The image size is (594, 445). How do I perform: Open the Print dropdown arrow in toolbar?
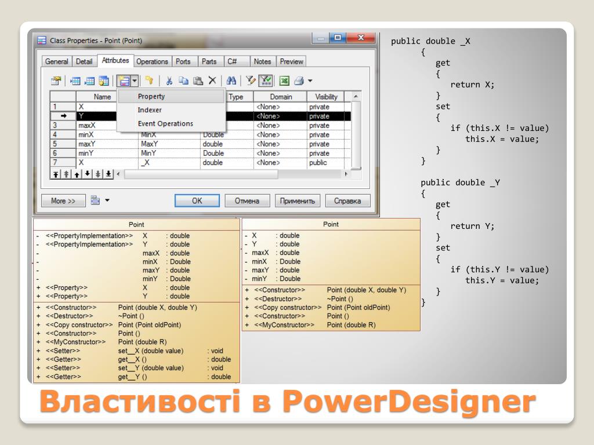[x=310, y=81]
